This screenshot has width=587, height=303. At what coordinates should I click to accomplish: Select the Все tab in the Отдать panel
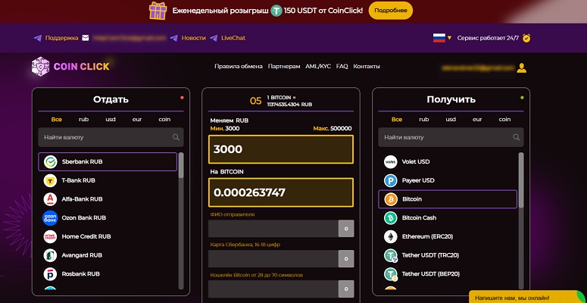tap(57, 120)
